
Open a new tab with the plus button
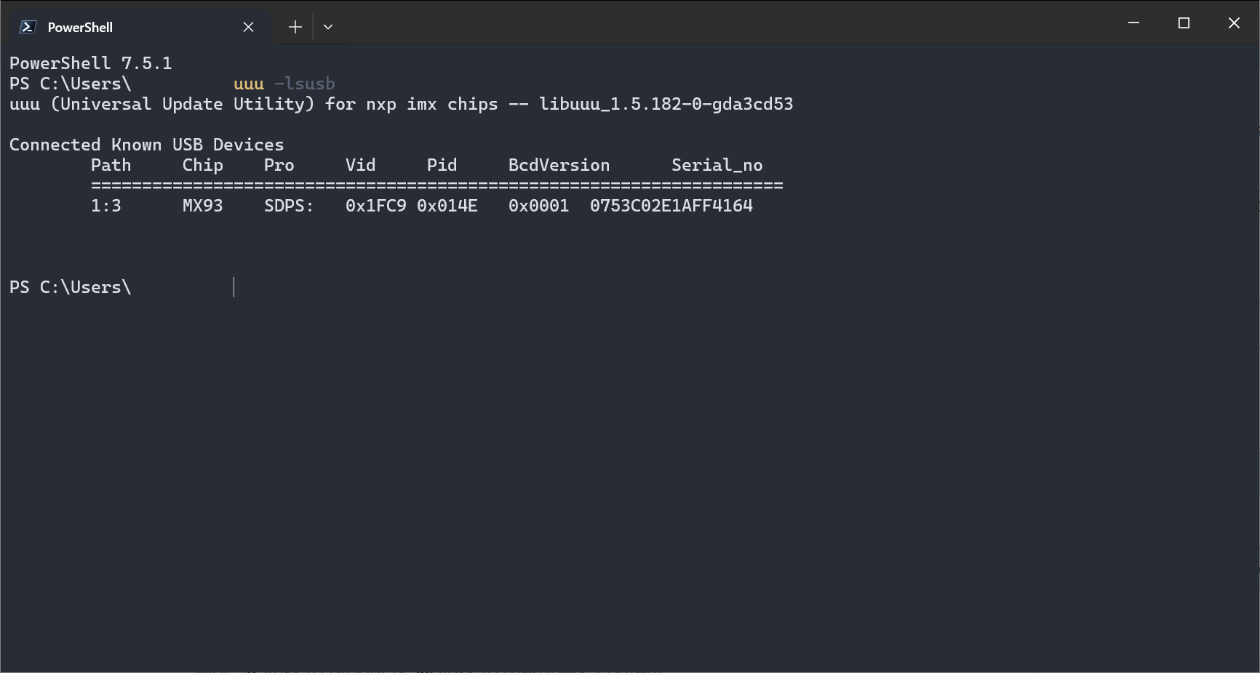tap(295, 26)
